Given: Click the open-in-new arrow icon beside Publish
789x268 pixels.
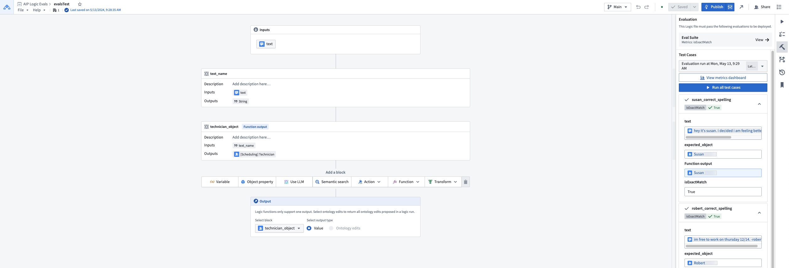Looking at the screenshot, I should [x=741, y=7].
